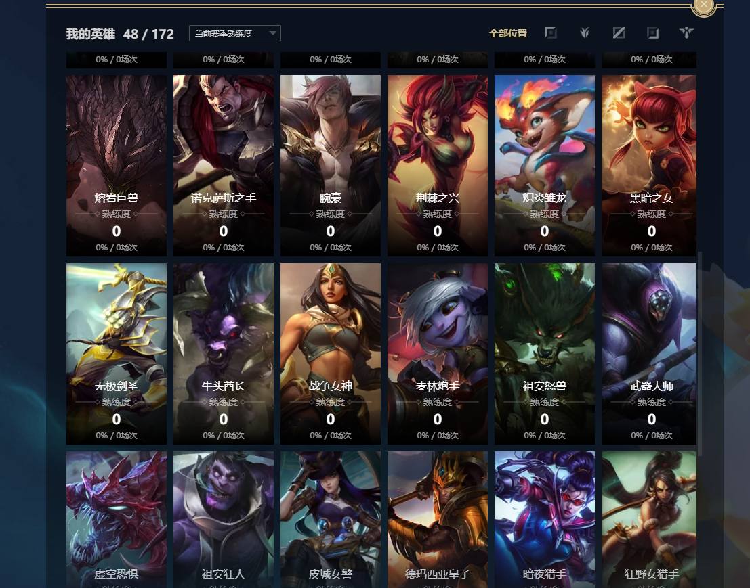Open the 牛头酋长 champion card
This screenshot has width=750, height=588.
pos(224,353)
